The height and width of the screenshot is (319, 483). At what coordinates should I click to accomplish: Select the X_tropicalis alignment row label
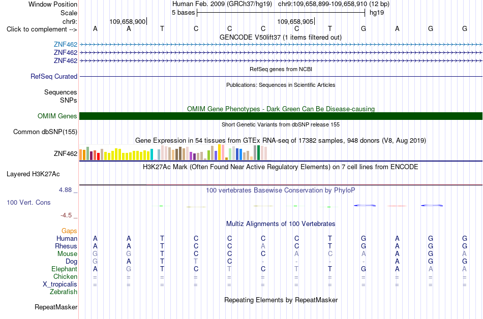[x=60, y=284]
